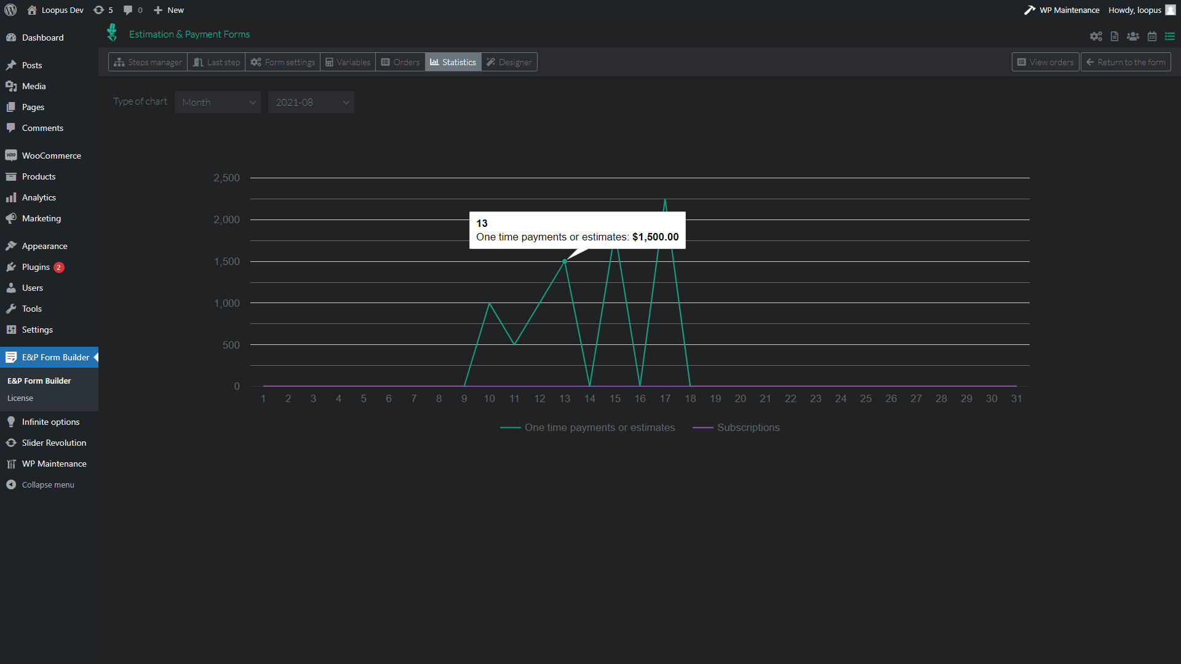The height and width of the screenshot is (664, 1181).
Task: Open the New content menu
Action: (x=169, y=10)
